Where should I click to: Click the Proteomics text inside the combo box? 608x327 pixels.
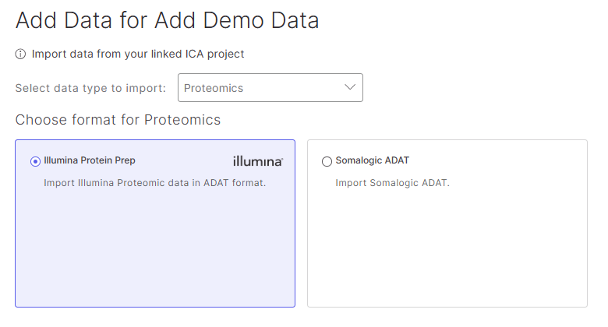(x=214, y=88)
